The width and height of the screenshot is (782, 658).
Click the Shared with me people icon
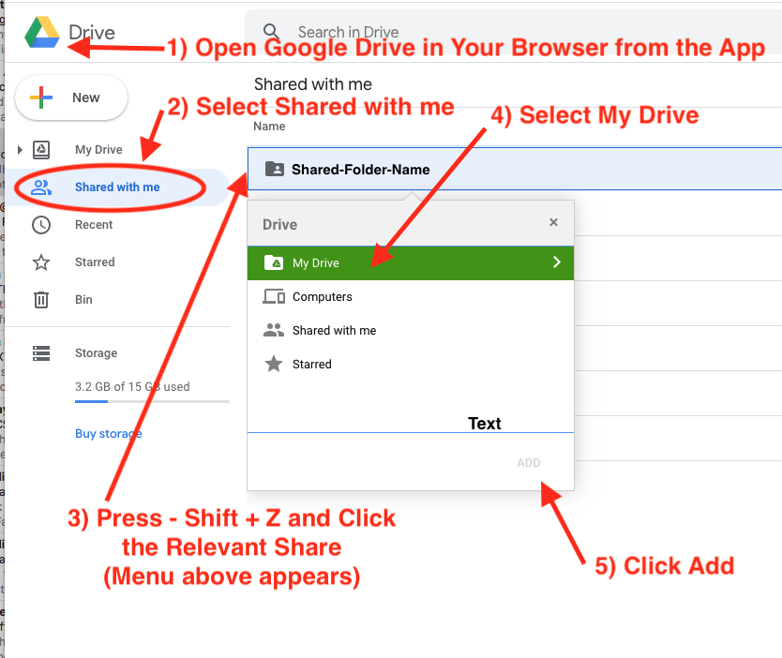pyautogui.click(x=41, y=187)
